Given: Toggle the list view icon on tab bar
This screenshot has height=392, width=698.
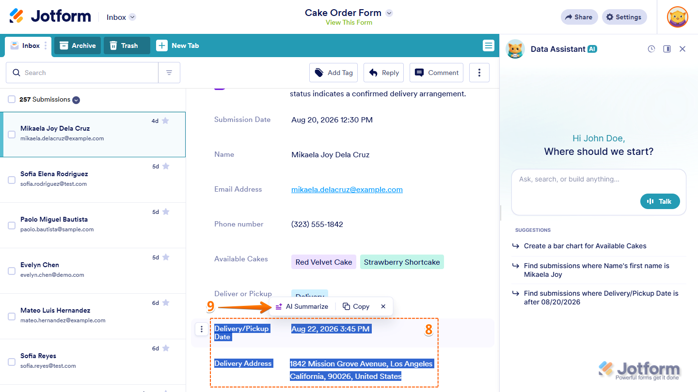Looking at the screenshot, I should point(488,45).
